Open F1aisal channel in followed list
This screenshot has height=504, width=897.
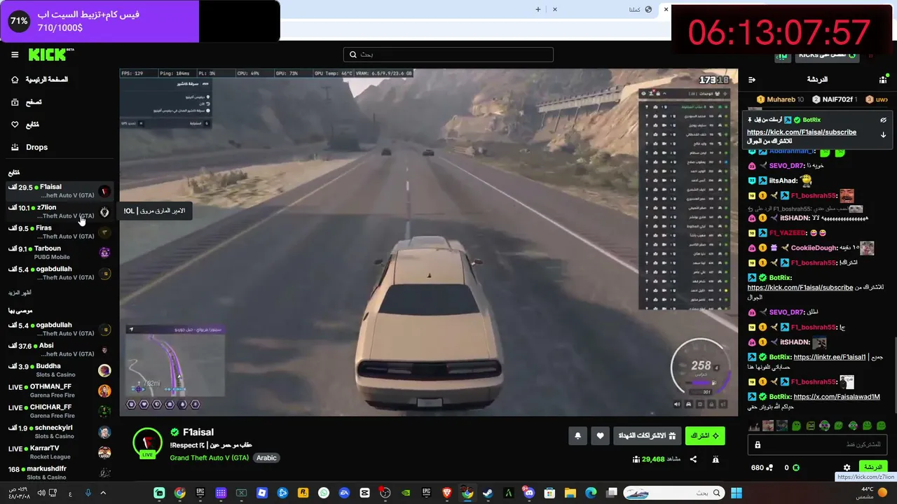click(x=60, y=191)
